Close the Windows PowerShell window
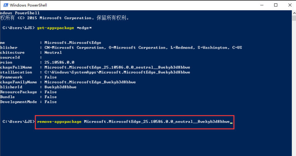Viewport: 296px width, 156px height. click(290, 5)
